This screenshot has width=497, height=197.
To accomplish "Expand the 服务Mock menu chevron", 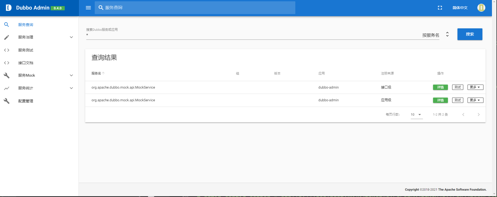I will 71,76.
